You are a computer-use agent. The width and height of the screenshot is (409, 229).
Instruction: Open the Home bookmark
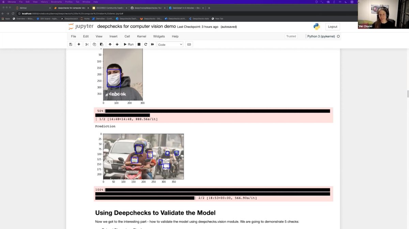coord(85,19)
